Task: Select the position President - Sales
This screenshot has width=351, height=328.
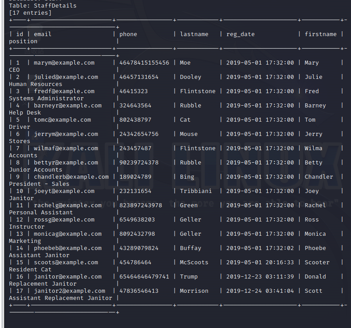Action: pos(39,184)
